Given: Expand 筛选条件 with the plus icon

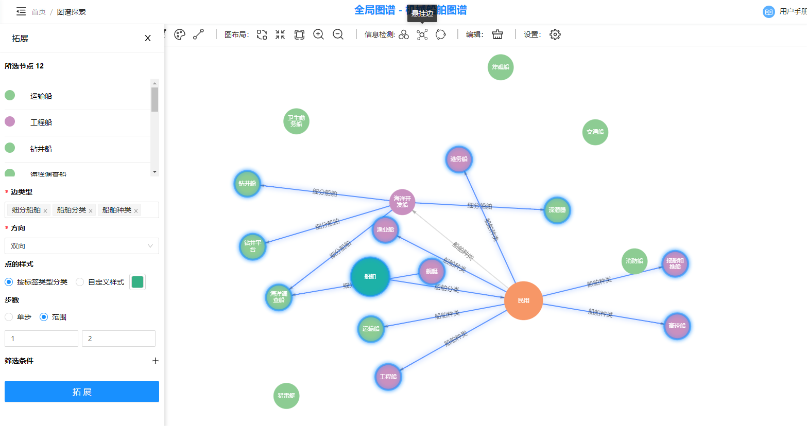Looking at the screenshot, I should [155, 361].
